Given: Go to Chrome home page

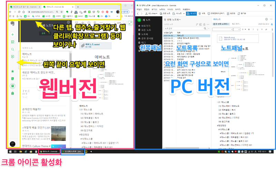Looking at the screenshot, I should [x=23, y=12].
